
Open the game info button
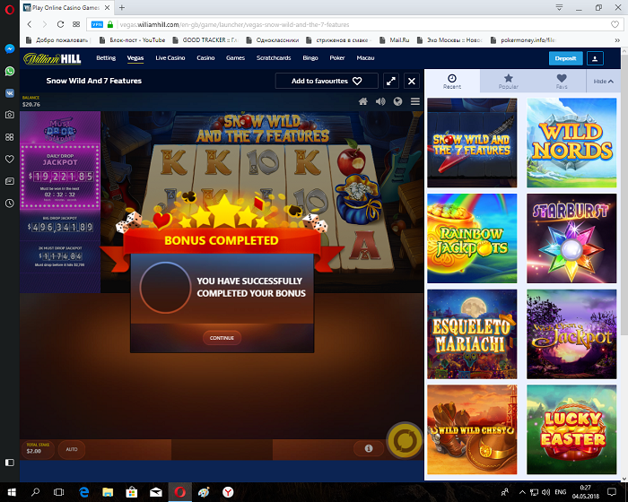(369, 448)
